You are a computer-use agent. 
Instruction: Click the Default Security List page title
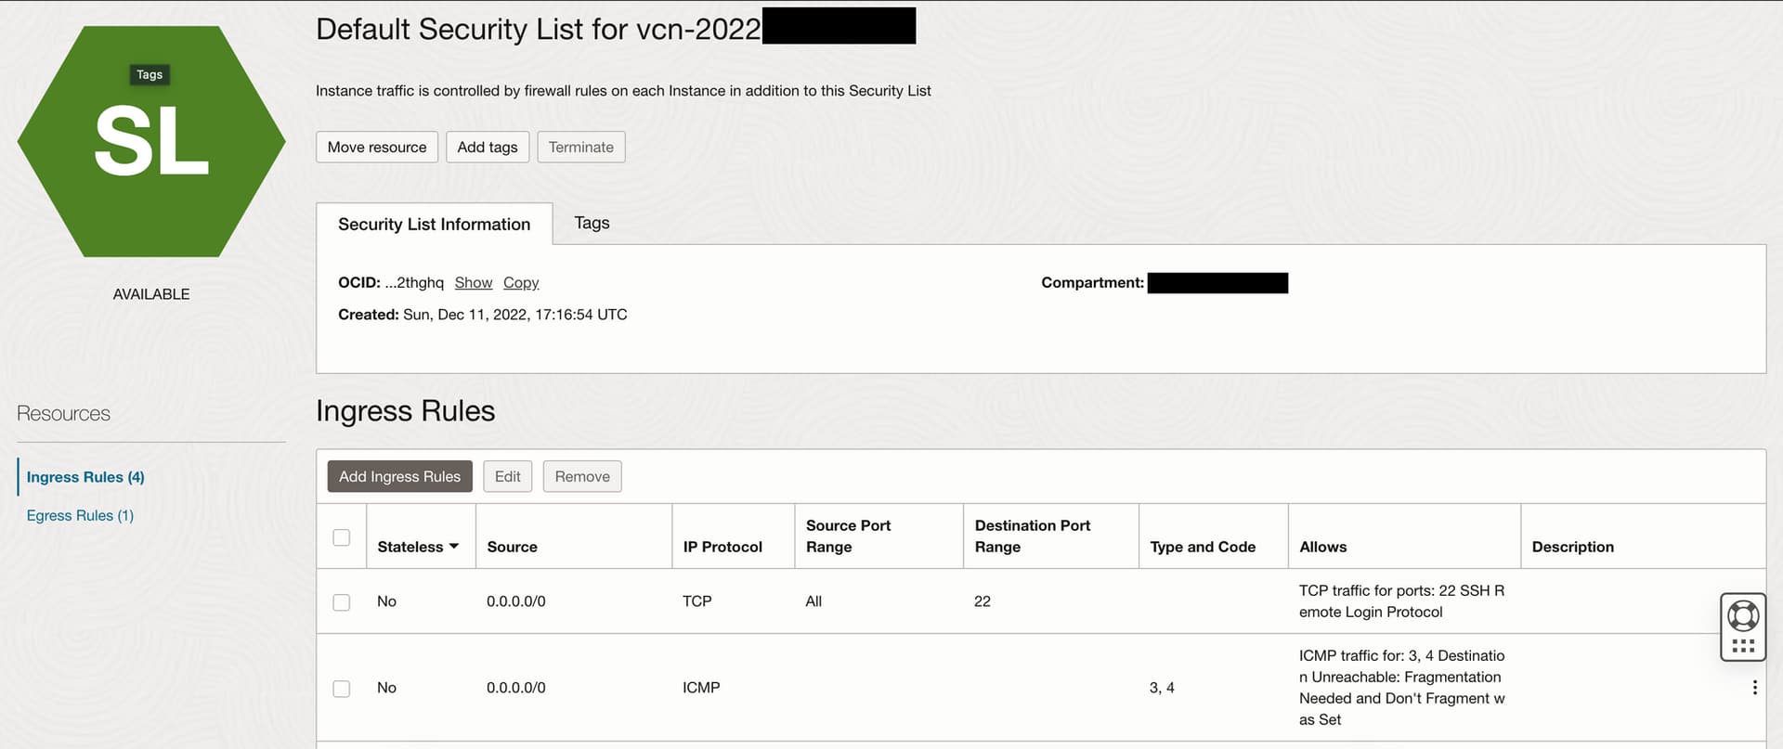539,29
